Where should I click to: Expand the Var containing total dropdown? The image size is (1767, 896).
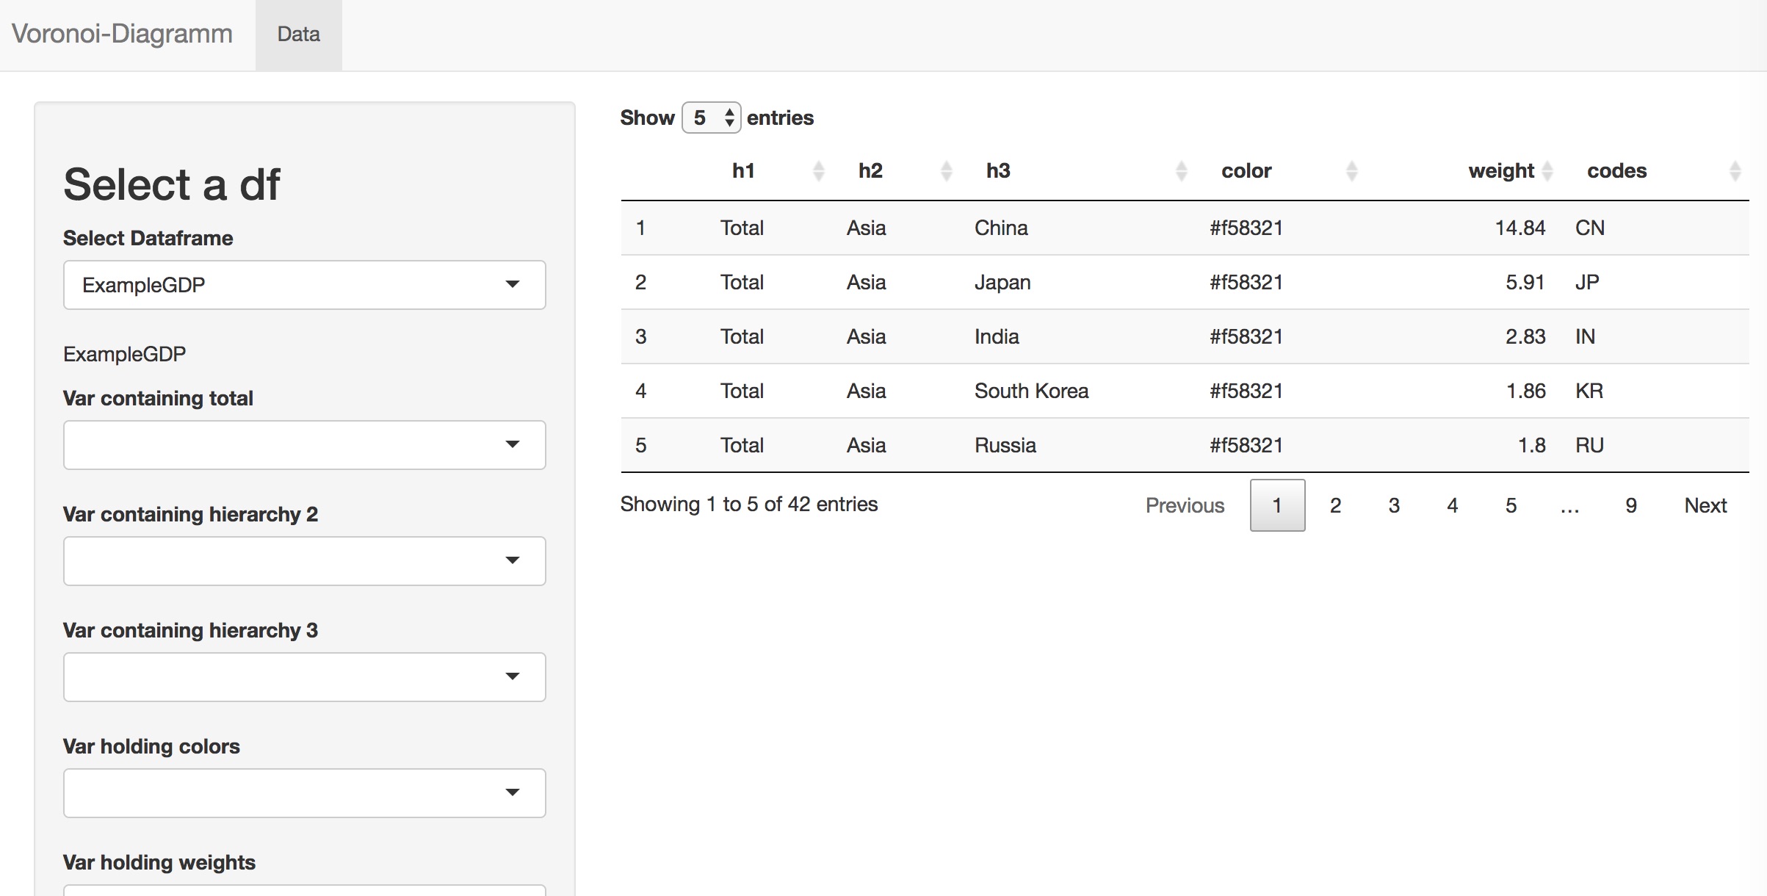[304, 445]
